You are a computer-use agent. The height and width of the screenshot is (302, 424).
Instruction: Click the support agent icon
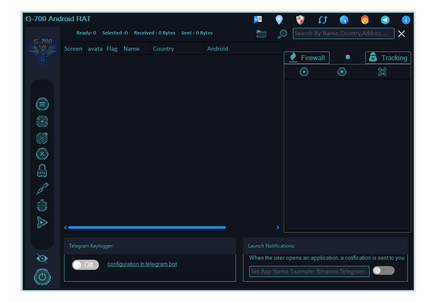(x=365, y=20)
